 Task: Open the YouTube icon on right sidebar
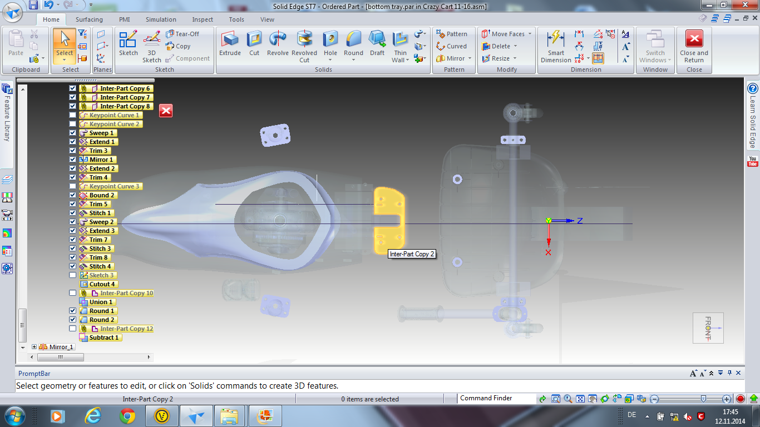pyautogui.click(x=753, y=161)
